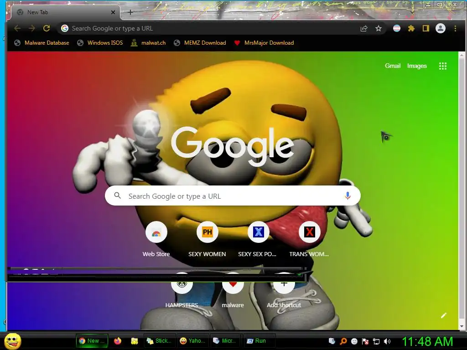Switch to Yaho... taskbar window
Viewport: 467px width, 350px height.
pos(193,341)
